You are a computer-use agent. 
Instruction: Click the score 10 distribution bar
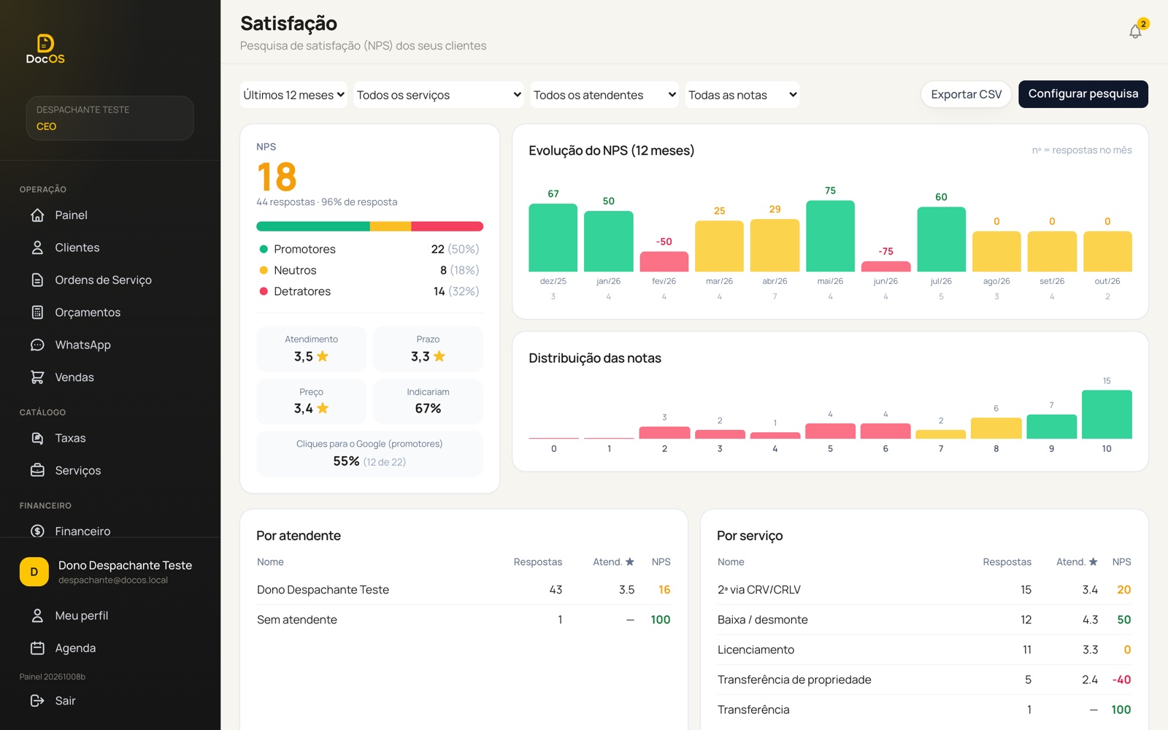pyautogui.click(x=1107, y=415)
